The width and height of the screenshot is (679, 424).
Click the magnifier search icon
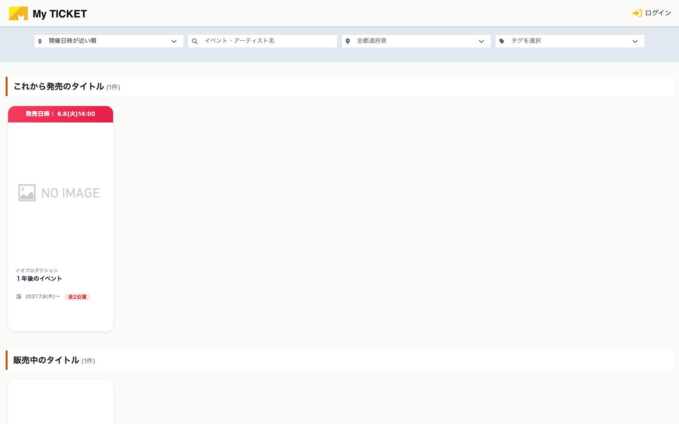(x=194, y=41)
